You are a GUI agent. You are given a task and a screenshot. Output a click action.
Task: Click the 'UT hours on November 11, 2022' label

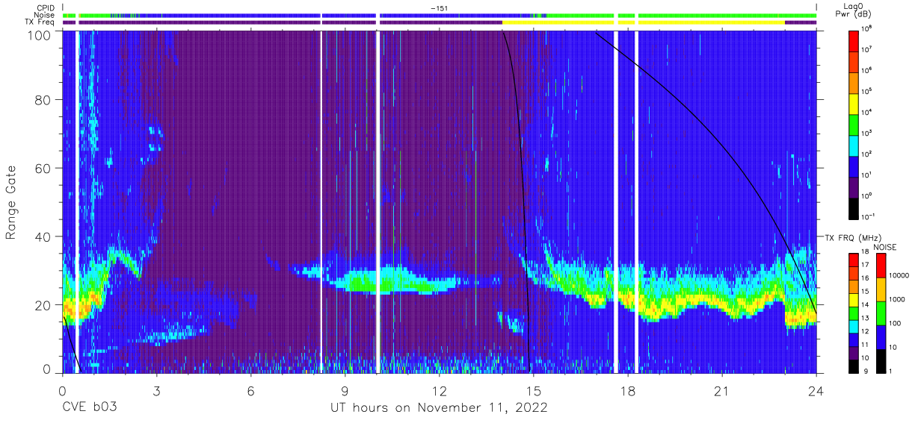point(440,408)
